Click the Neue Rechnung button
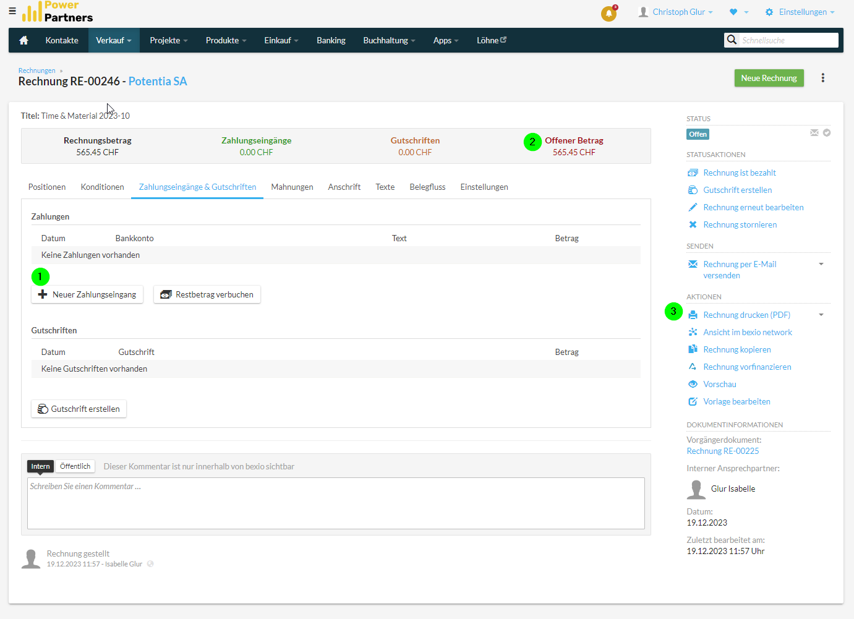 pos(769,78)
